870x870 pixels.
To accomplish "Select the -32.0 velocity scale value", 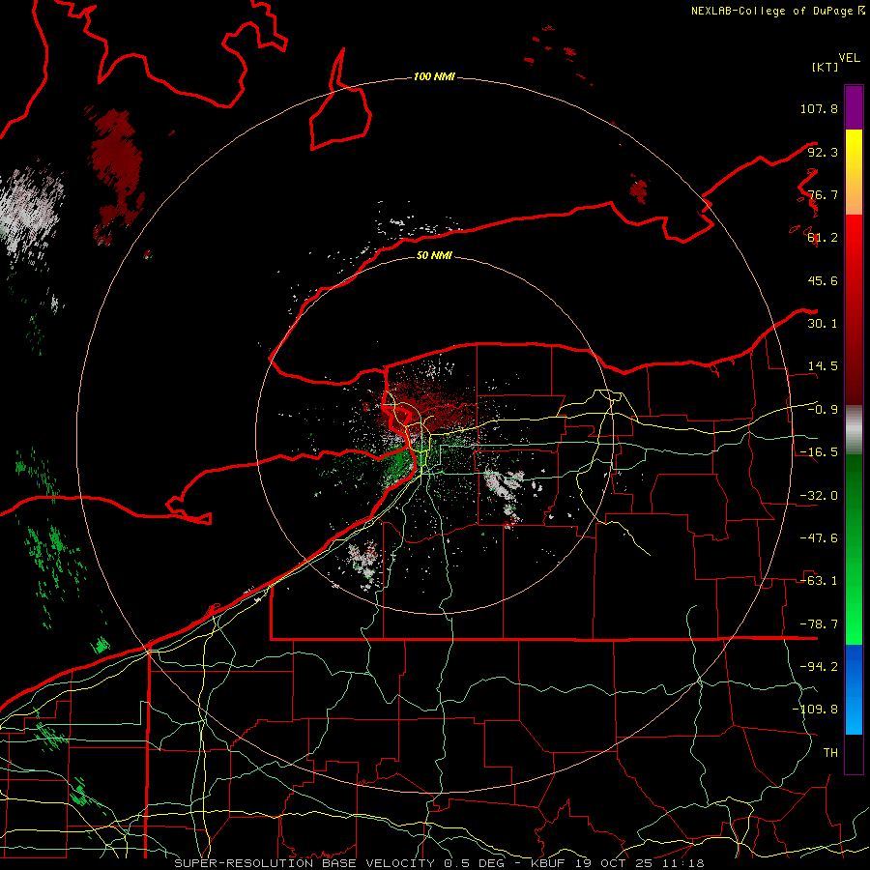I will pyautogui.click(x=819, y=496).
